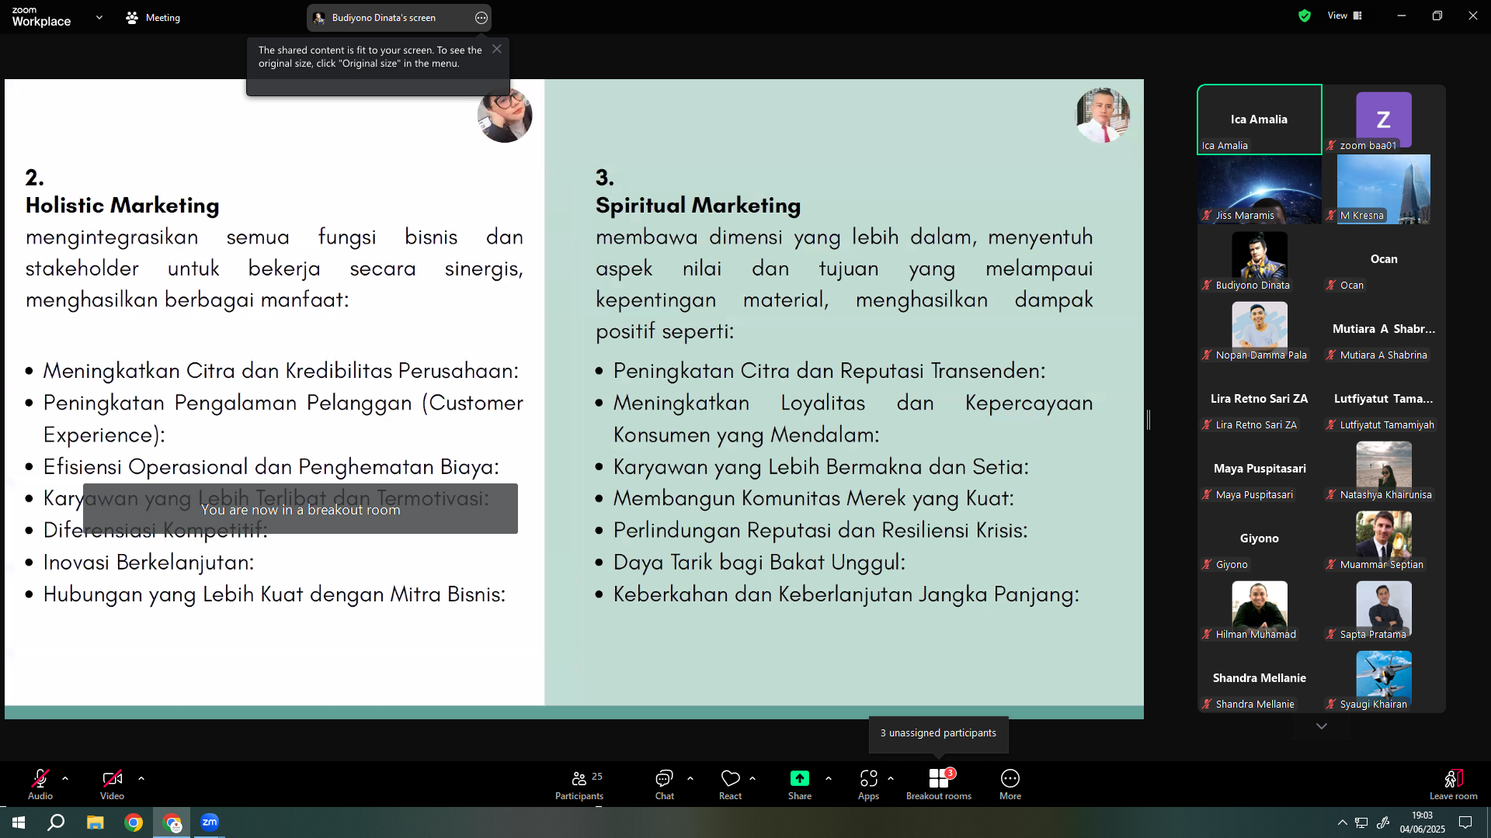Expand audio options arrow next to Audio

[65, 778]
